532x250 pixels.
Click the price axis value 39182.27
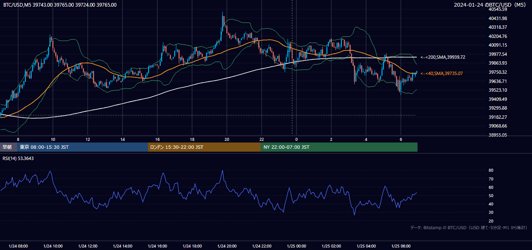pyautogui.click(x=497, y=117)
